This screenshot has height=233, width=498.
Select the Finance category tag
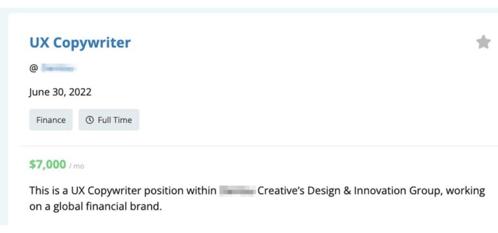tap(51, 120)
